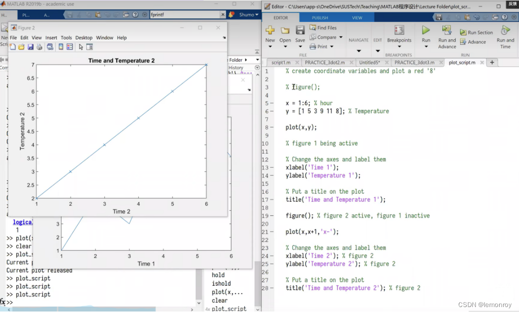This screenshot has height=313, width=519.
Task: Click Open file icon in Figure 2 toolbar
Action: pos(21,47)
